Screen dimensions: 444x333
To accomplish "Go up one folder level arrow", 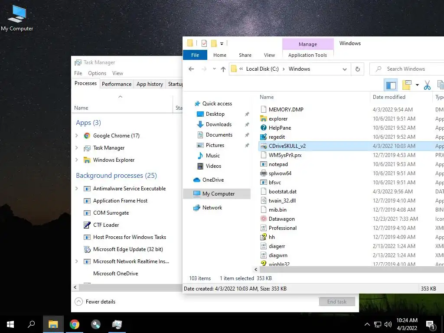I will [x=223, y=69].
